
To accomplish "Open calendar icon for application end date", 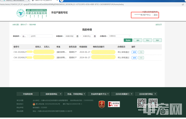I will tap(95, 36).
